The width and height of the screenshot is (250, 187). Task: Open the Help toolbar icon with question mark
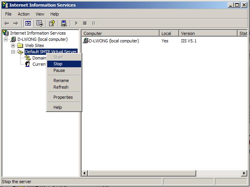coord(52,23)
